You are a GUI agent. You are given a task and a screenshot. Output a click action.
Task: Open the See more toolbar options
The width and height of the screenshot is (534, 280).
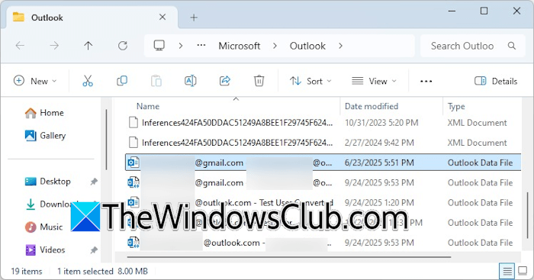426,81
